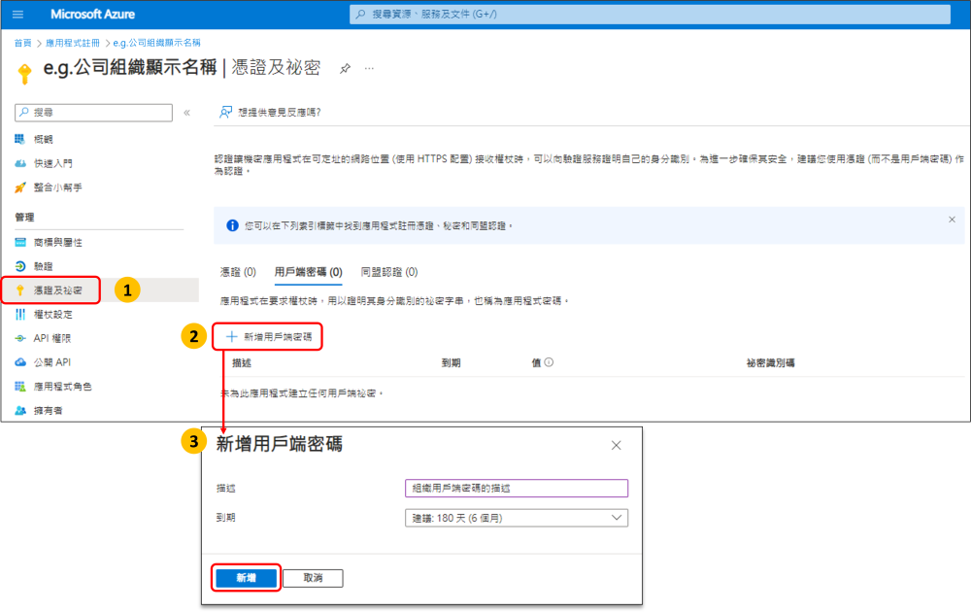Close the 新增用戶端密碼 dialog
The width and height of the screenshot is (971, 612).
click(x=617, y=445)
